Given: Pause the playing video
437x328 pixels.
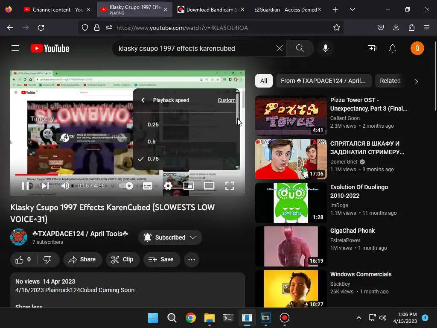Looking at the screenshot, I should tap(25, 186).
